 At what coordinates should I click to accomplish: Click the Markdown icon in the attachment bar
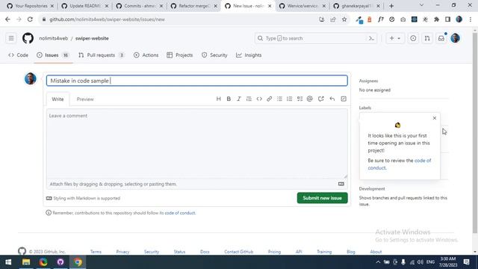(x=341, y=184)
